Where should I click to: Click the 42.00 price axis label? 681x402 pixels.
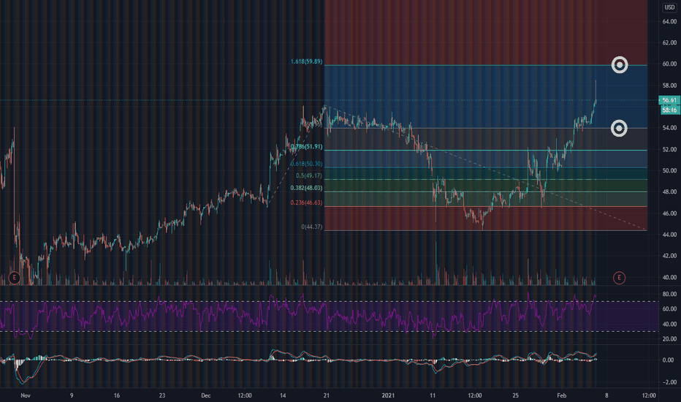tap(669, 256)
